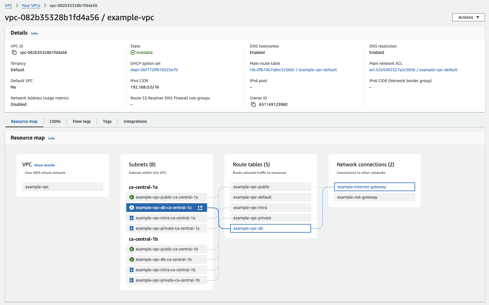The width and height of the screenshot is (489, 305).
Task: Click the external link icon on example-vpc-db-ca-central-1a
Action: click(200, 208)
